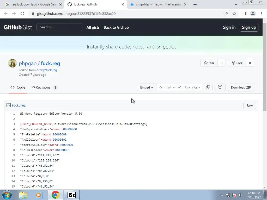267x200 pixels.
Task: Open the fuck.reg gist title link
Action: pos(50,63)
